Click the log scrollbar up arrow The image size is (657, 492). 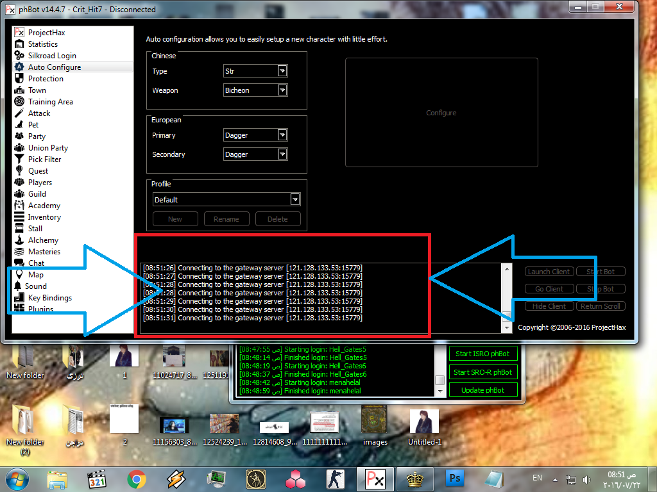coord(507,268)
